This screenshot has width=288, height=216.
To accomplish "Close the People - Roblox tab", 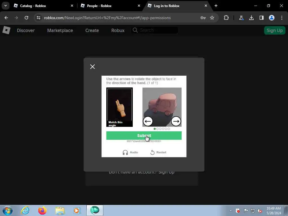I will 139,6.
